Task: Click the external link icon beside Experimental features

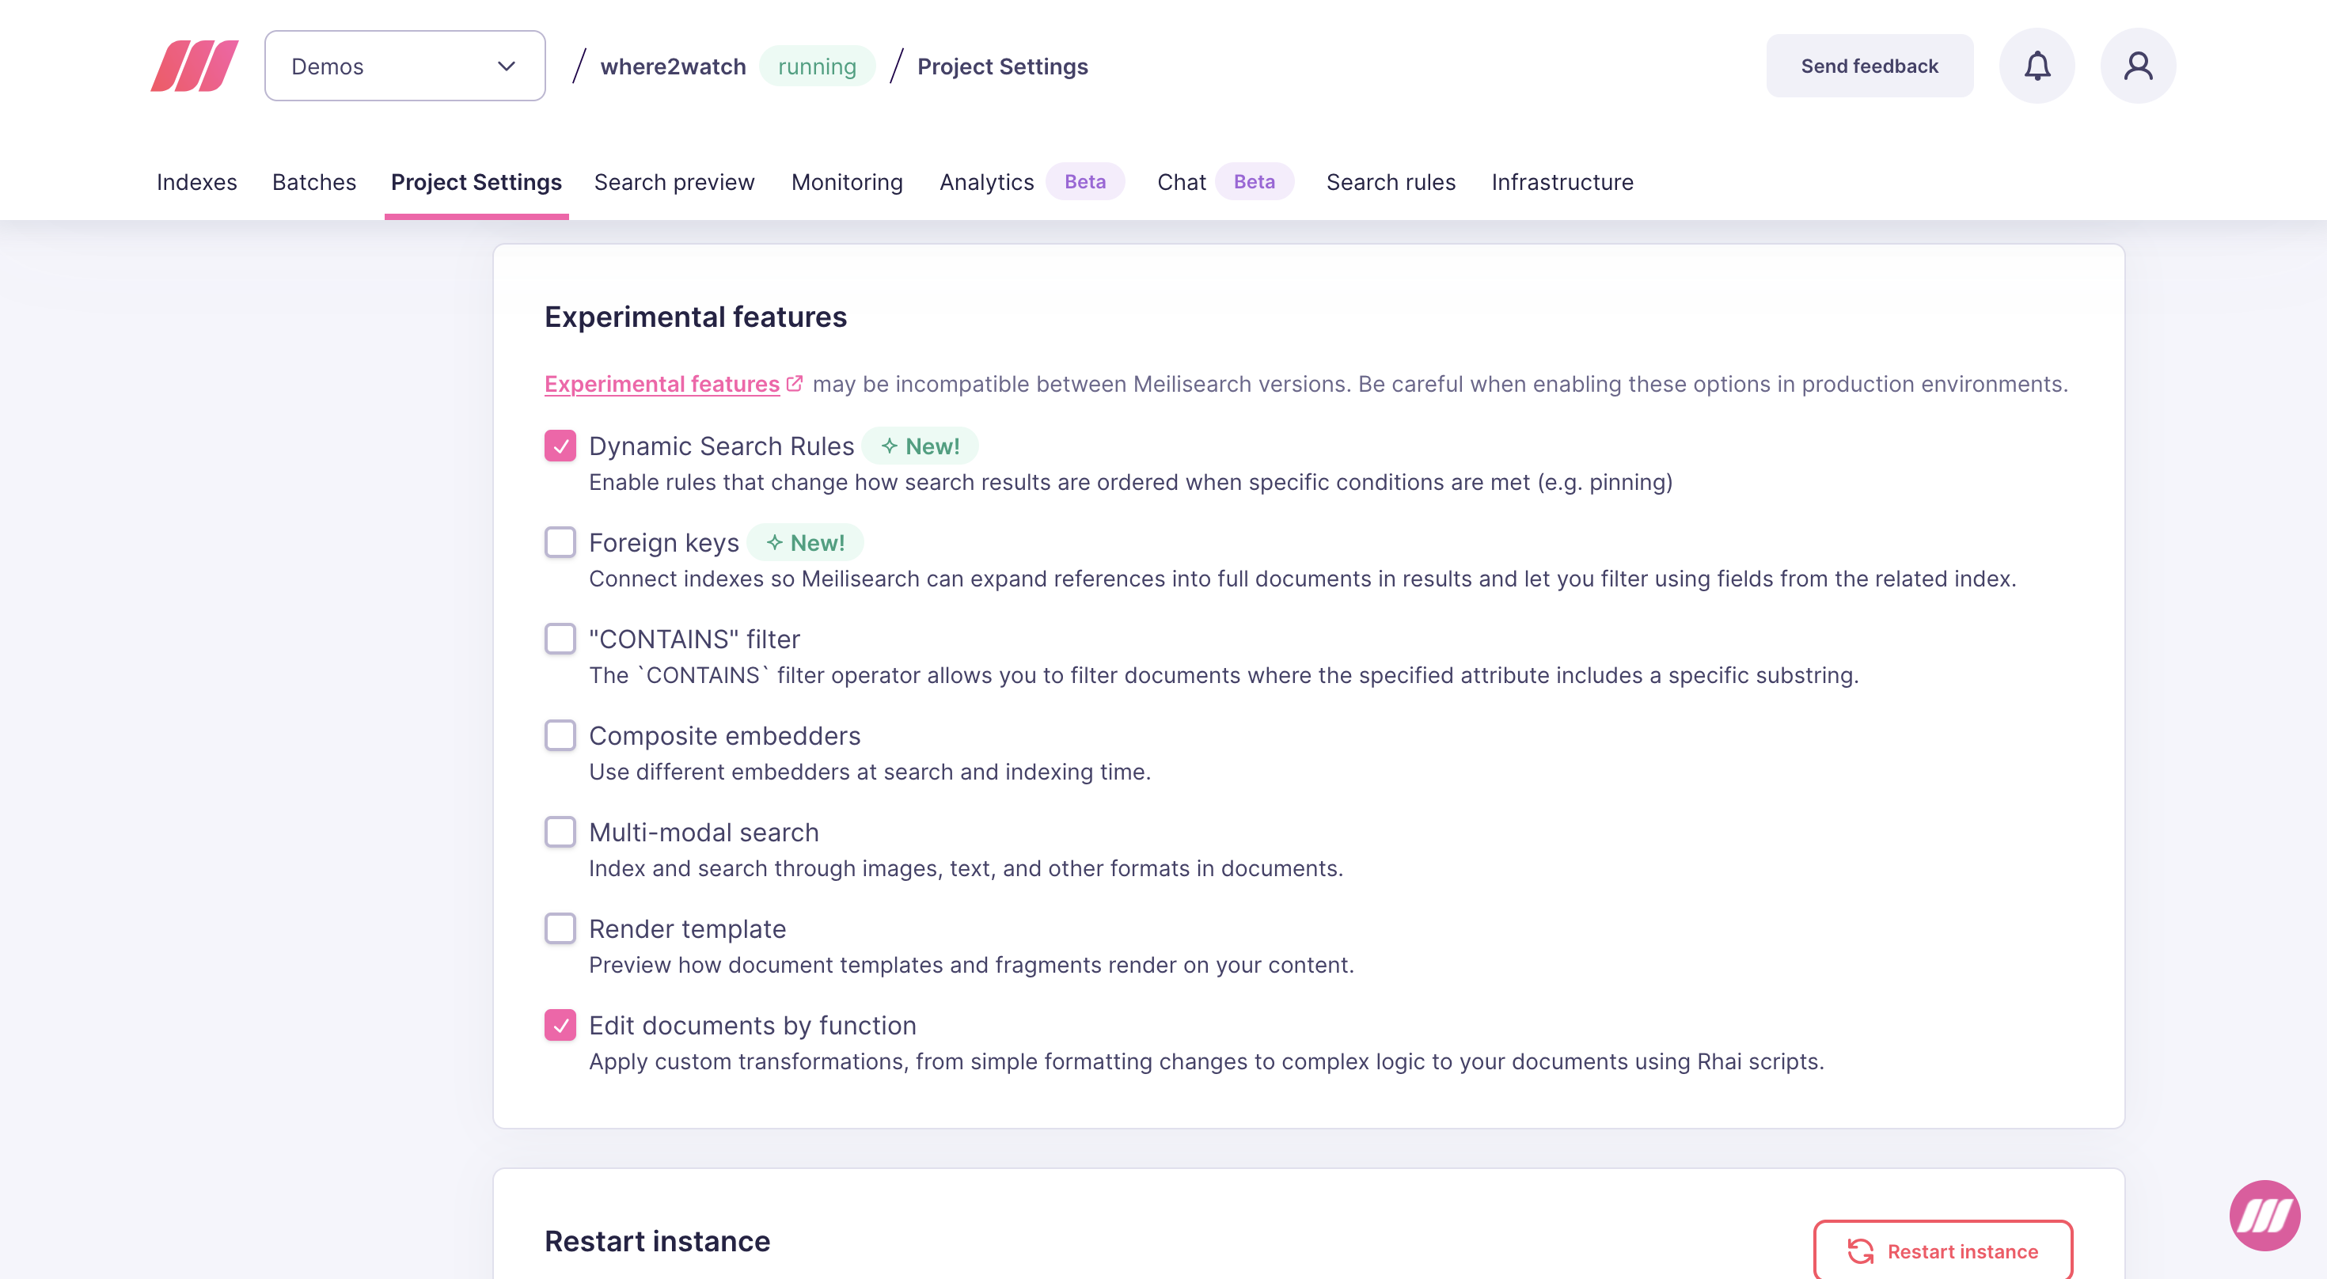Action: coord(794,384)
